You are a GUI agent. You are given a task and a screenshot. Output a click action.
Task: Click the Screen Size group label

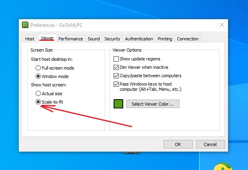(42, 50)
